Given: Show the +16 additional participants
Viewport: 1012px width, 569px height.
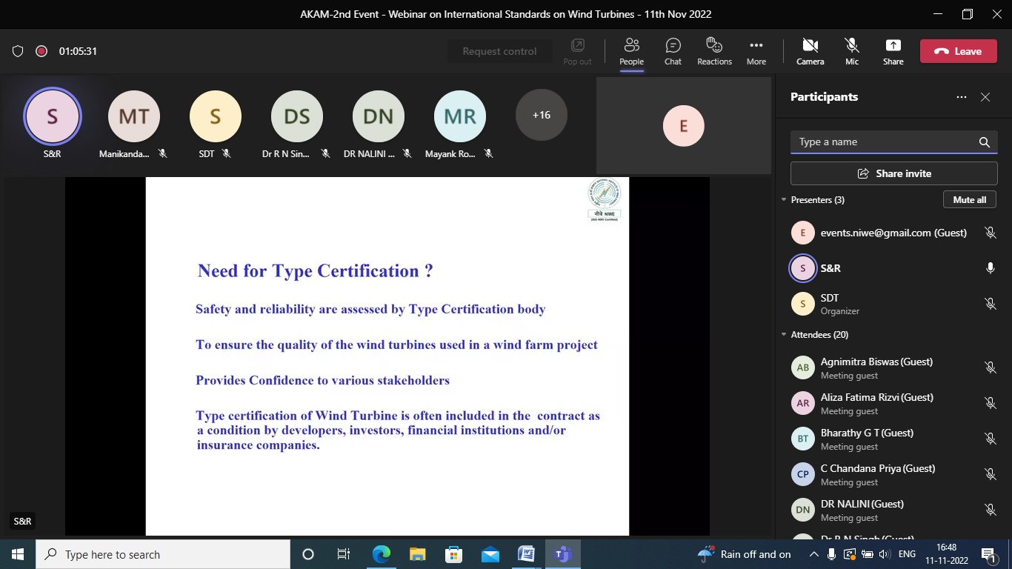Looking at the screenshot, I should (541, 115).
